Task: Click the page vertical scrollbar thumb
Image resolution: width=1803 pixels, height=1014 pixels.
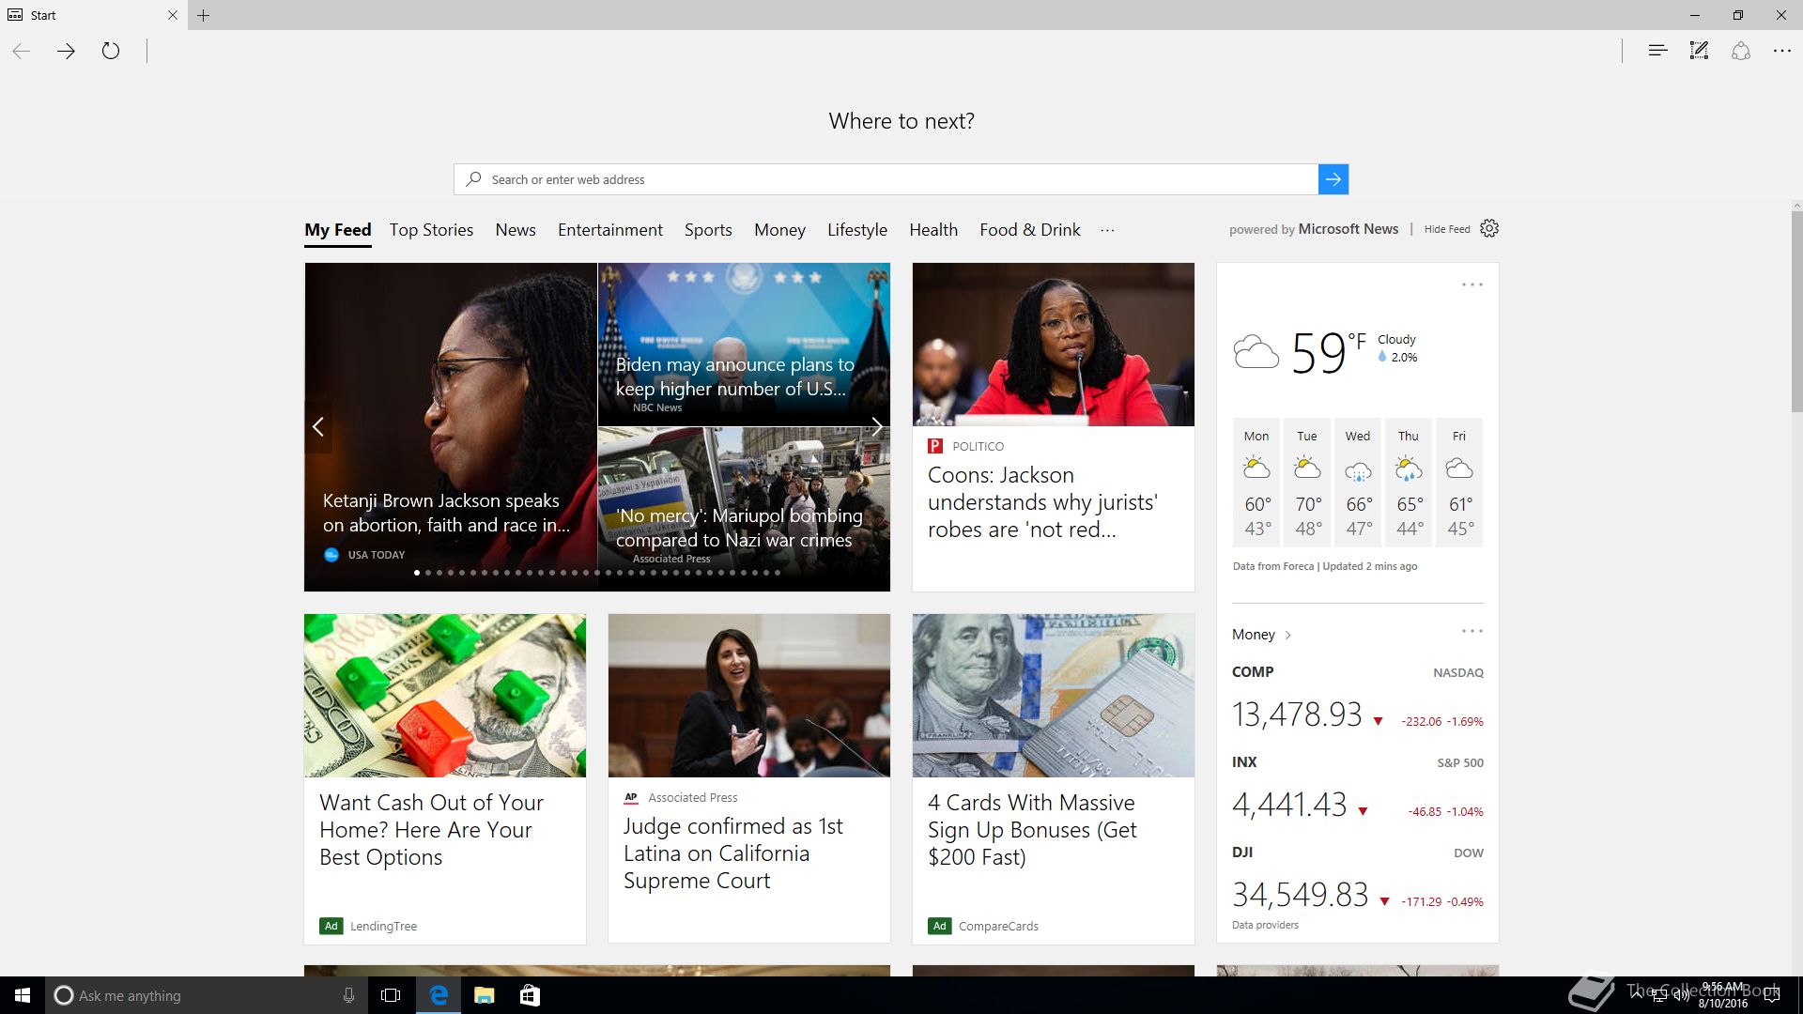Action: 1796,311
